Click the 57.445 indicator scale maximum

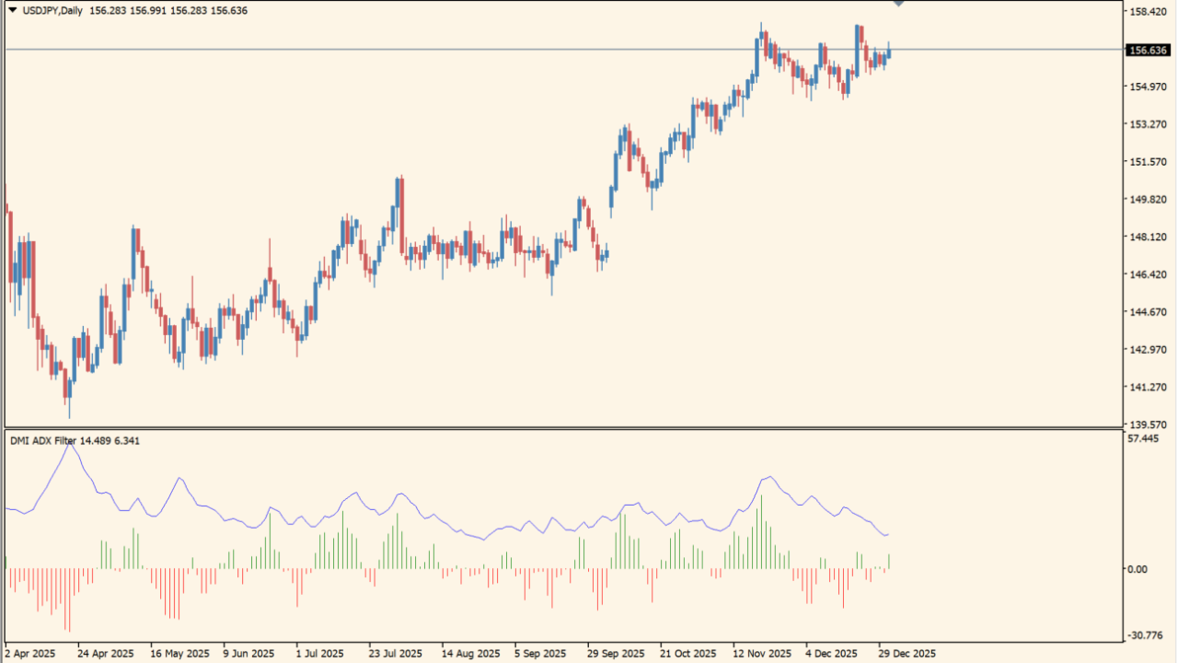(1143, 439)
